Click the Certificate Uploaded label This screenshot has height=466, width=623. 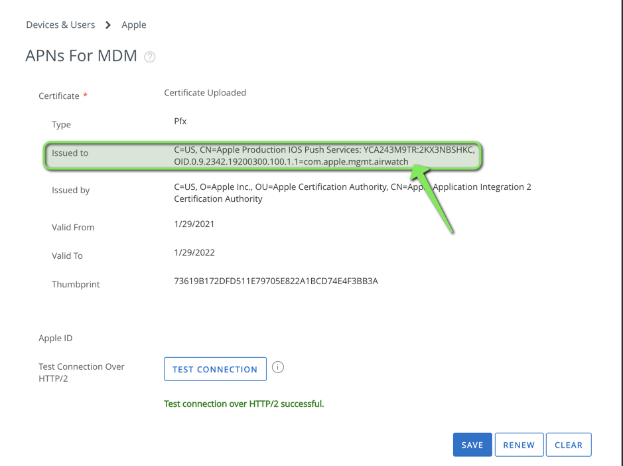click(205, 92)
